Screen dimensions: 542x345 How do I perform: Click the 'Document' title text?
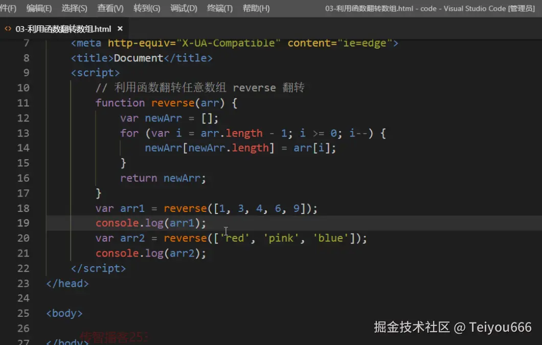click(x=138, y=58)
